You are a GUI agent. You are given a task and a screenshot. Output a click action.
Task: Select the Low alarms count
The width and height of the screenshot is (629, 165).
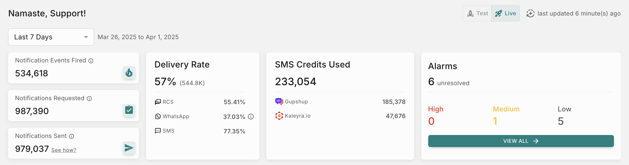click(561, 121)
